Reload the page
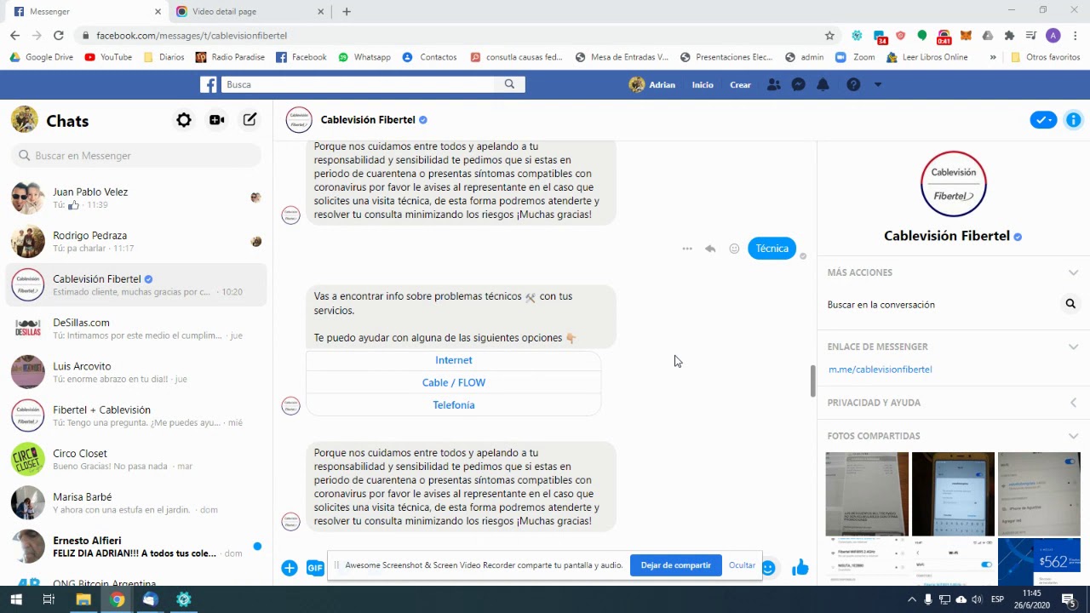The width and height of the screenshot is (1090, 613). pyautogui.click(x=58, y=36)
